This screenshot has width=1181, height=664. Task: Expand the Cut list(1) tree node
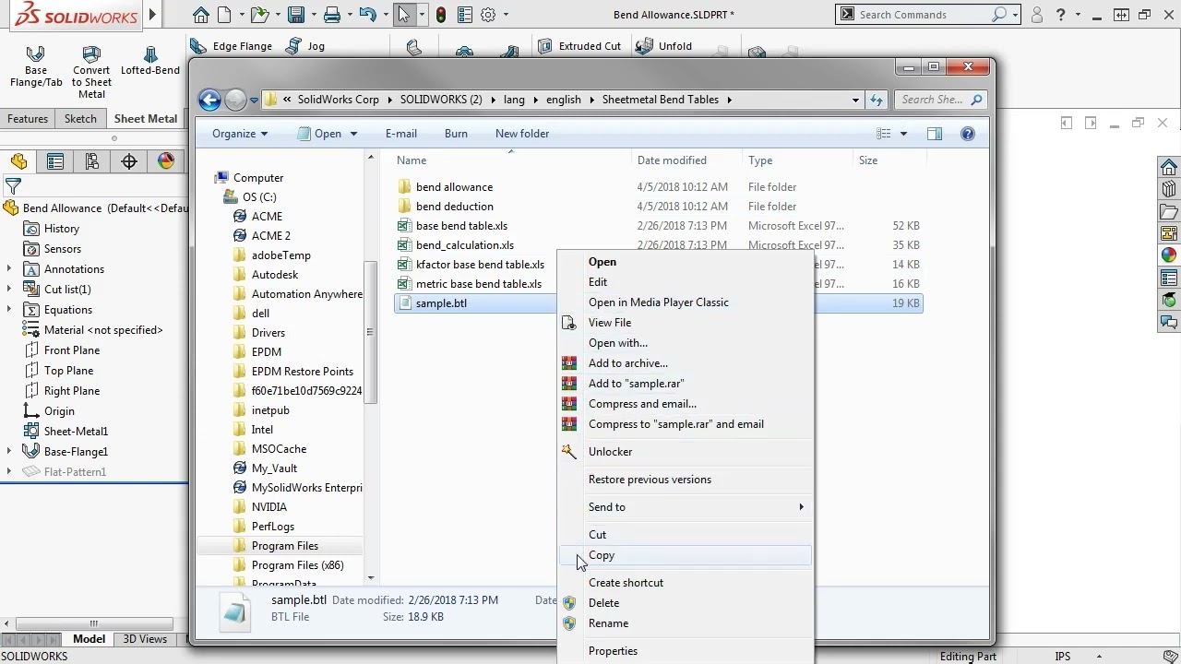coord(9,290)
